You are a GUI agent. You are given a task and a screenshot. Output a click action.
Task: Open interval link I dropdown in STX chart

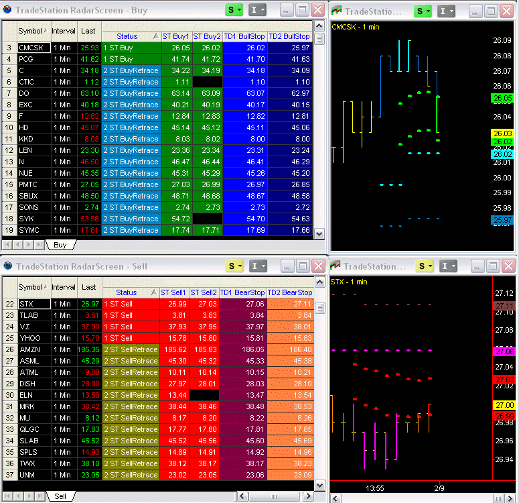pyautogui.click(x=448, y=266)
